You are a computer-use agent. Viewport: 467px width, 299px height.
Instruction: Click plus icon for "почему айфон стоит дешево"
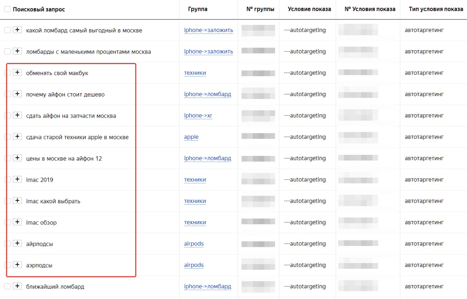coord(17,94)
